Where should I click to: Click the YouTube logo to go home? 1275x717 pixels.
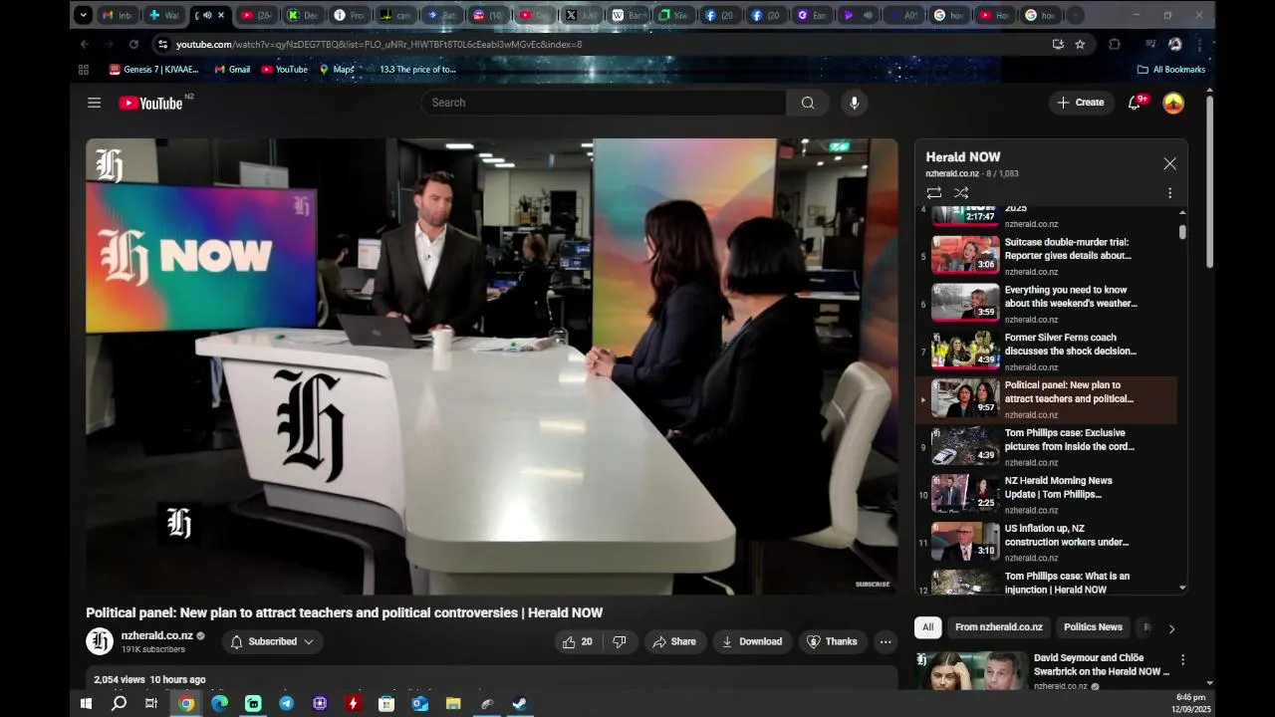coord(150,103)
